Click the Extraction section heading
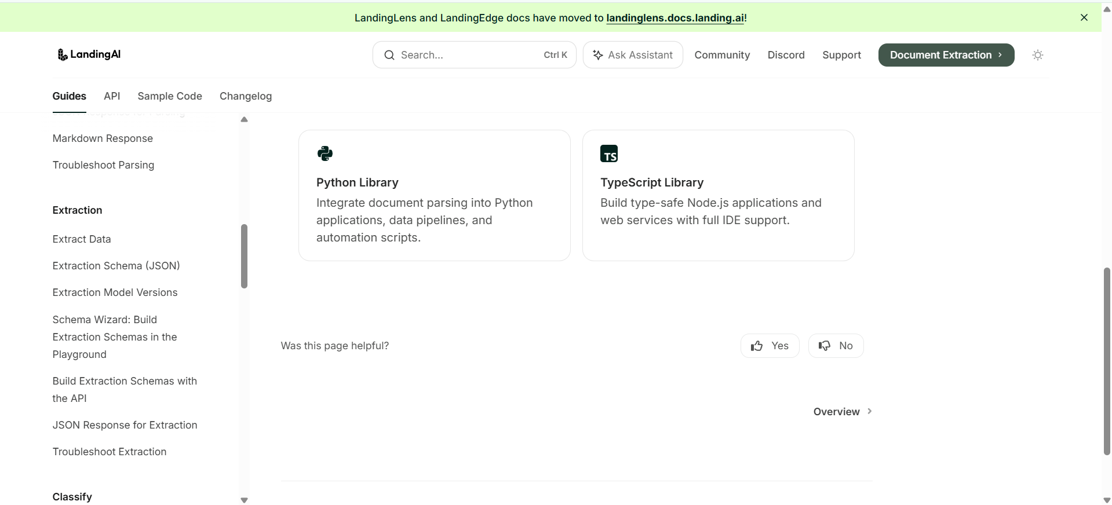 (x=77, y=210)
